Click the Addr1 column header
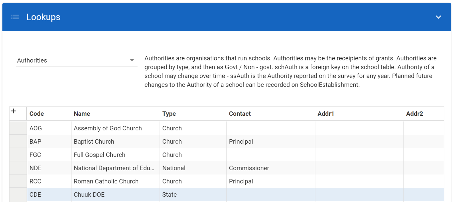The image size is (454, 202). 325,114
